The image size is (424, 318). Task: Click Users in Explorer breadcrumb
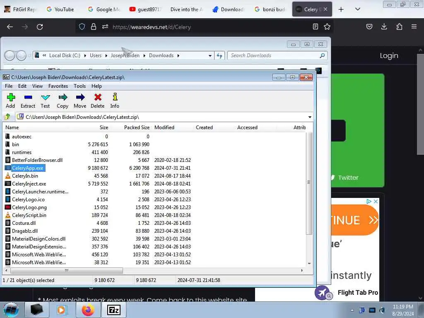point(96,55)
